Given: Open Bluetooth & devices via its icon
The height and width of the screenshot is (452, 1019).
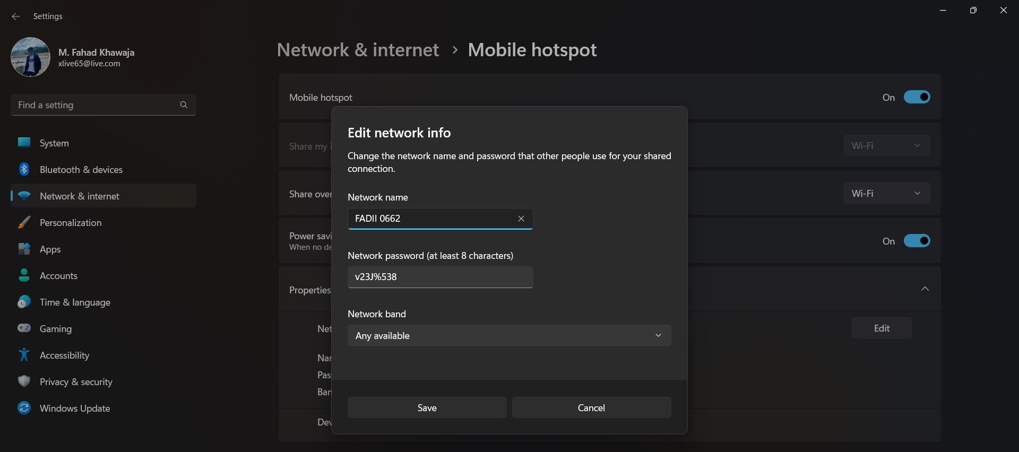Looking at the screenshot, I should [x=24, y=169].
